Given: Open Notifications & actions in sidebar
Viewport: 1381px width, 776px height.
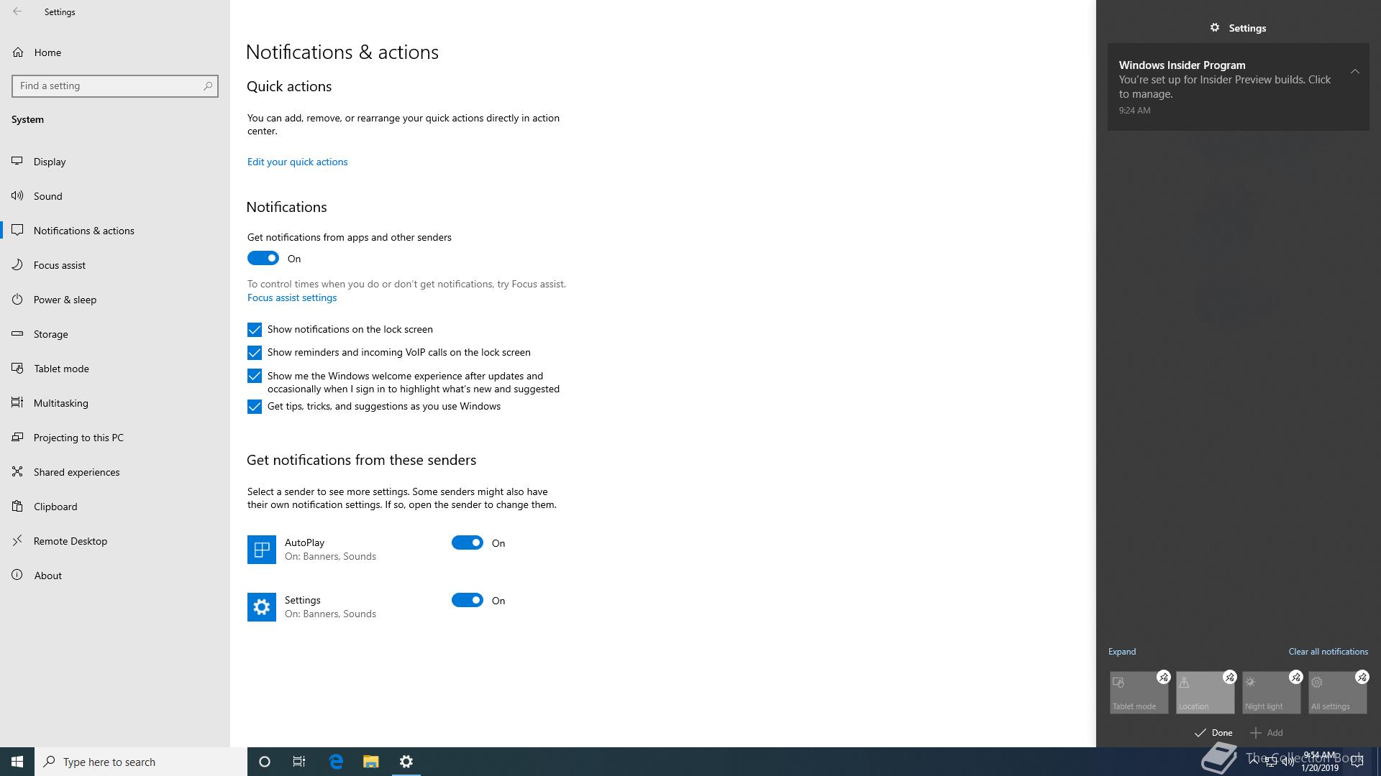Looking at the screenshot, I should [115, 231].
